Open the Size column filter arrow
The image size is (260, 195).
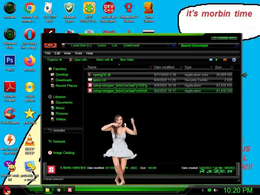(x=232, y=67)
